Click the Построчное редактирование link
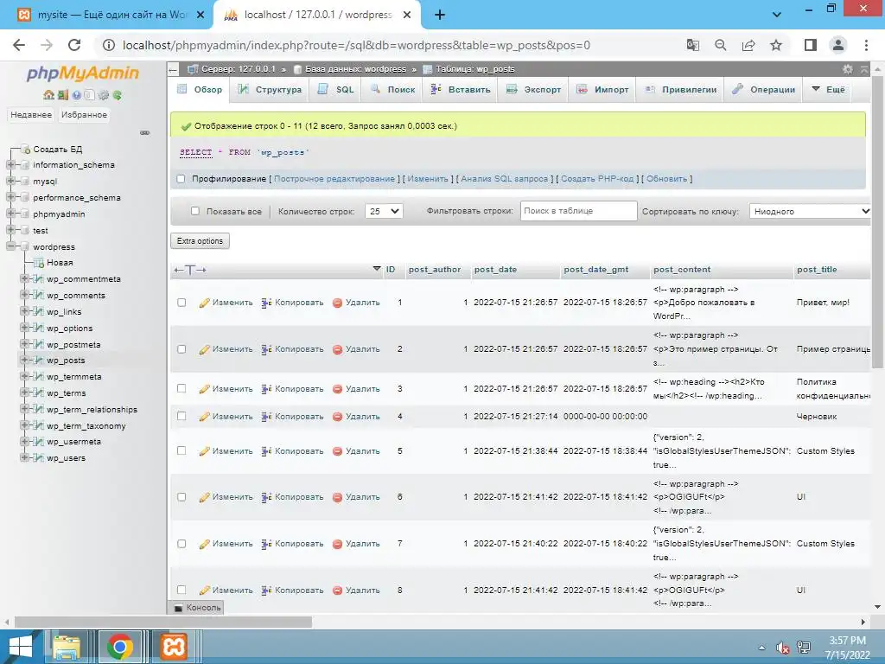 [334, 179]
